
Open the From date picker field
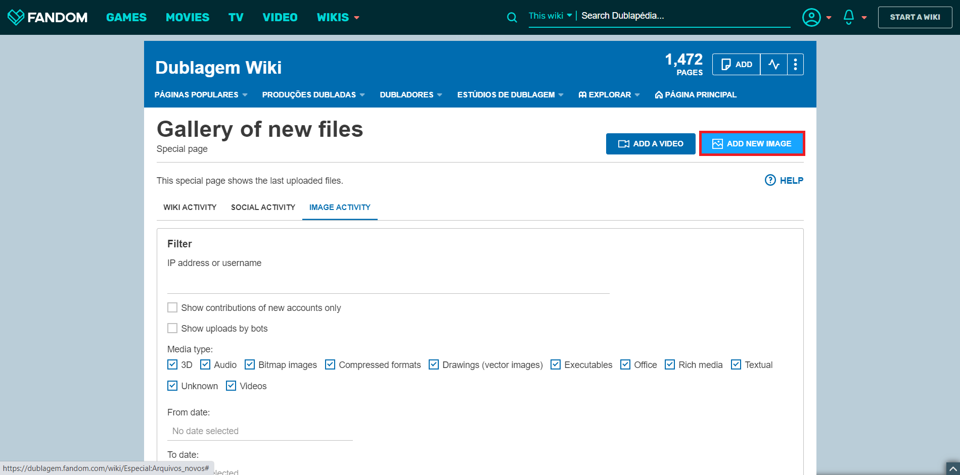[260, 431]
